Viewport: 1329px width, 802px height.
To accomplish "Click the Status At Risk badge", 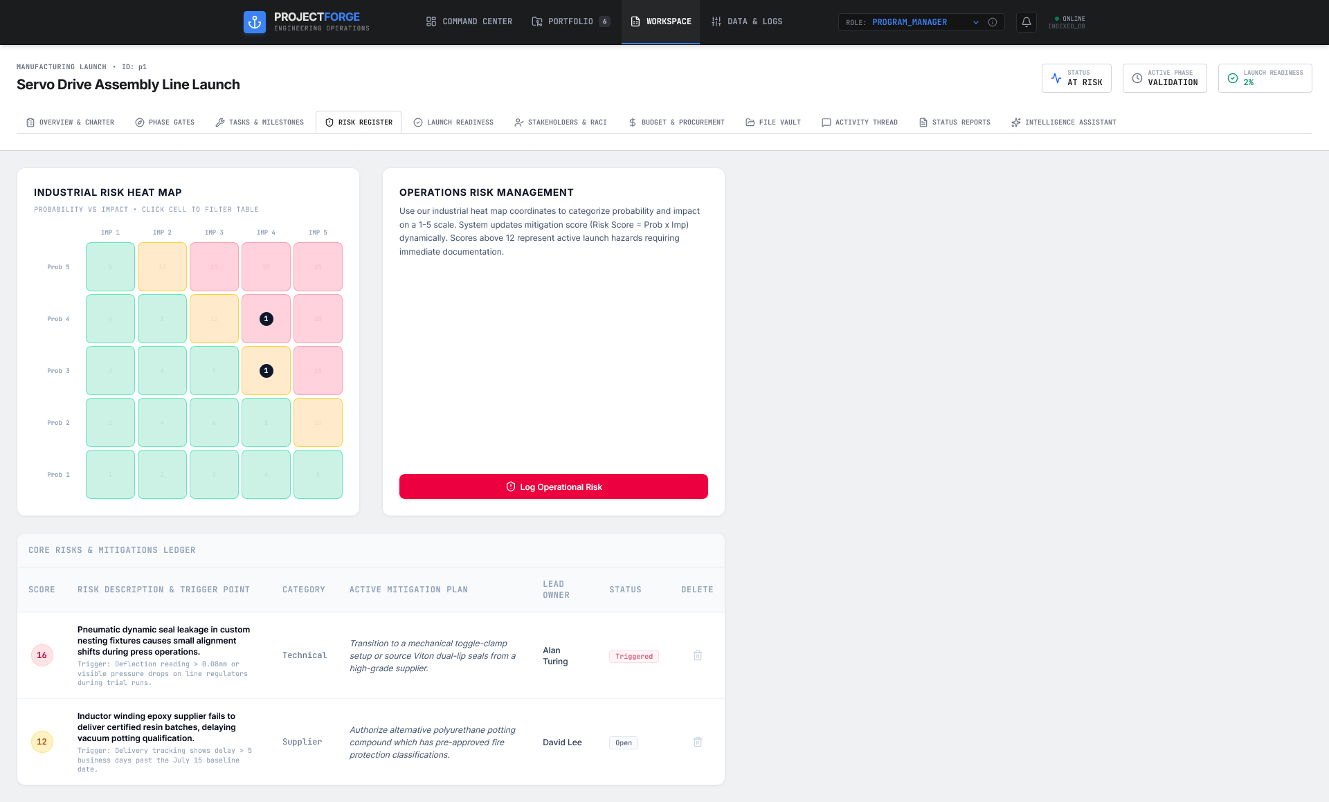I will (1076, 78).
